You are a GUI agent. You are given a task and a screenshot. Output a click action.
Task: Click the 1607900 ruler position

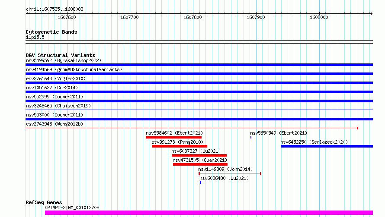pyautogui.click(x=256, y=17)
